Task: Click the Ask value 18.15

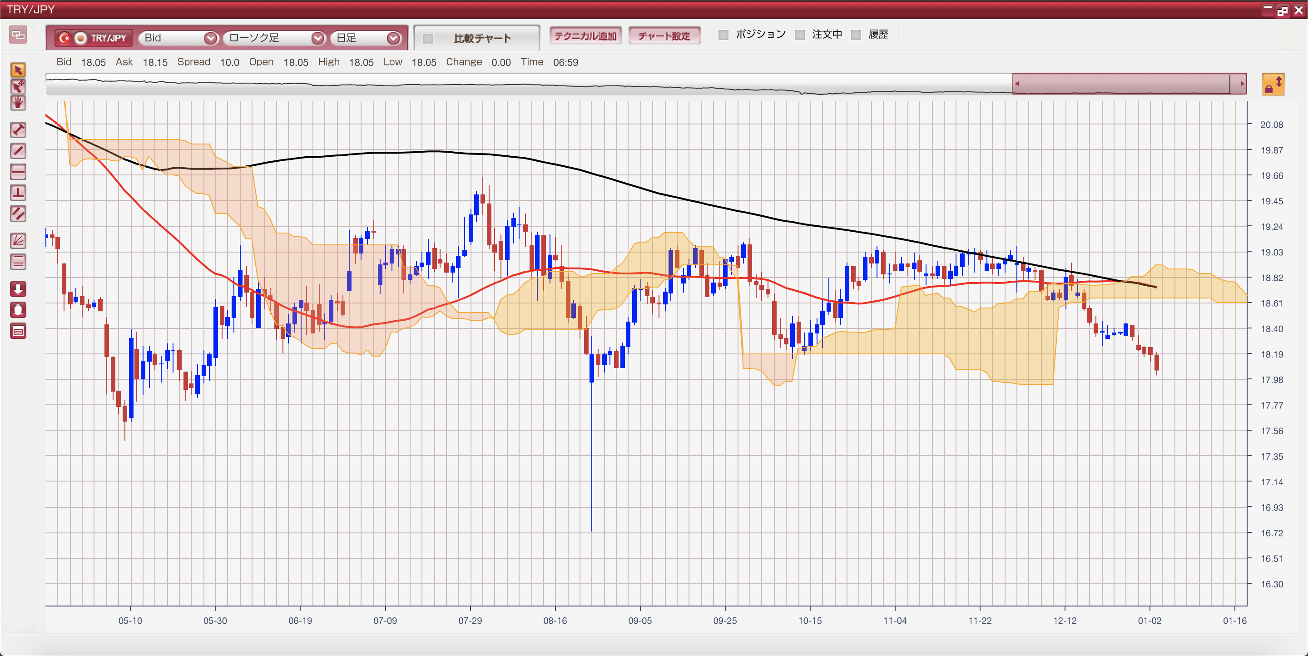Action: point(155,62)
